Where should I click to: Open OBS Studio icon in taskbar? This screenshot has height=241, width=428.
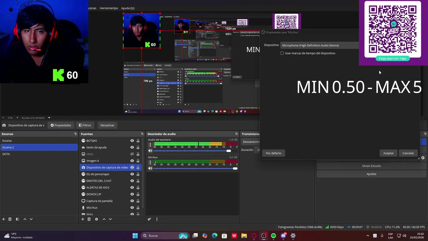tap(264, 236)
